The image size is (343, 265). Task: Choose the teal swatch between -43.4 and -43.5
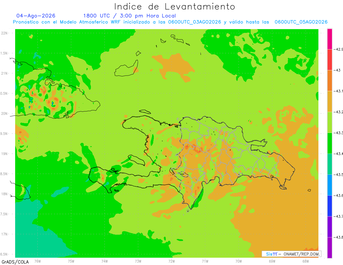point(330,164)
